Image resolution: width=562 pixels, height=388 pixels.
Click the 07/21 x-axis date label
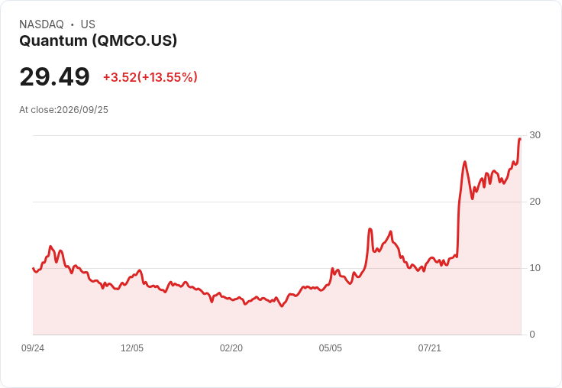429,348
